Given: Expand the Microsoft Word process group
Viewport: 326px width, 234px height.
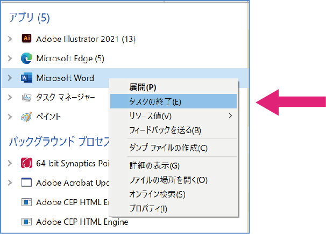Looking at the screenshot, I should (x=10, y=78).
